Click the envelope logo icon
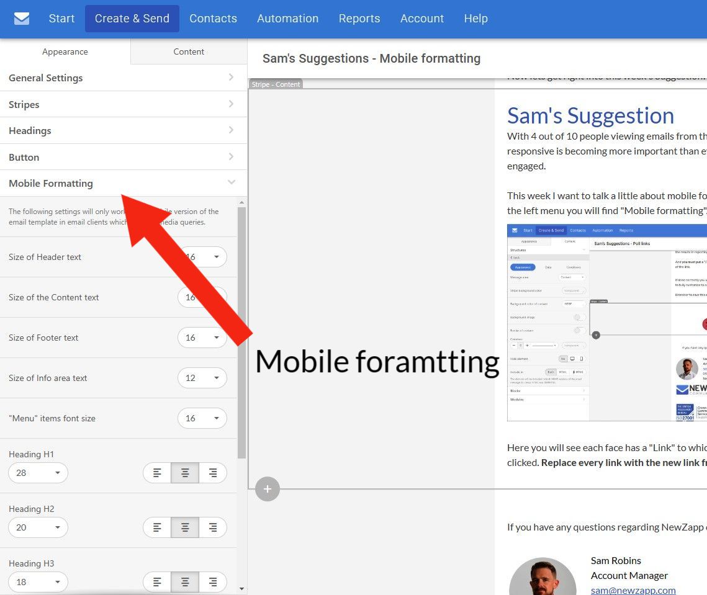Screen dimensions: 707x595 click(22, 19)
